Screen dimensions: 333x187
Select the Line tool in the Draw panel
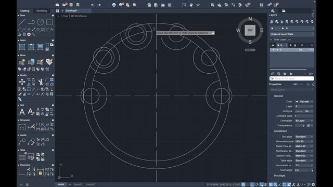click(22, 22)
